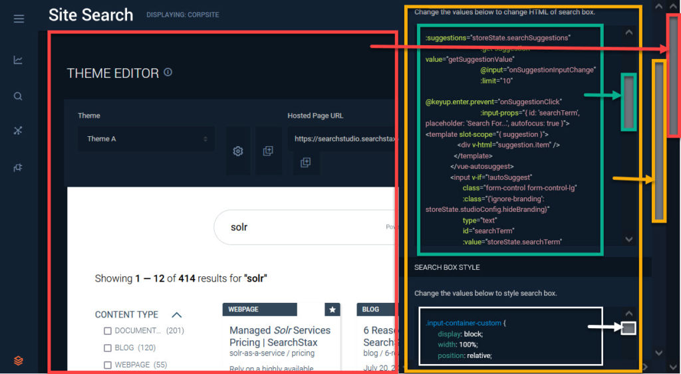Screen dimensions: 681x374
Task: Open the analytics line-chart sidebar icon
Action: pos(18,60)
